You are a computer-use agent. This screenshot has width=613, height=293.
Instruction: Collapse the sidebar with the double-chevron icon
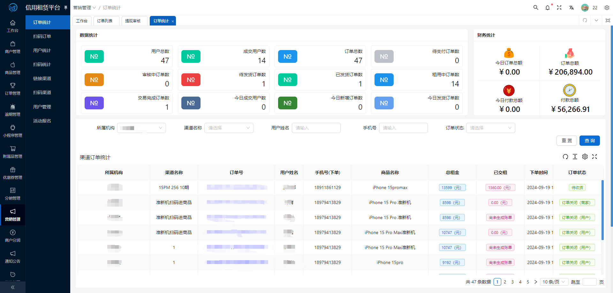click(13, 287)
